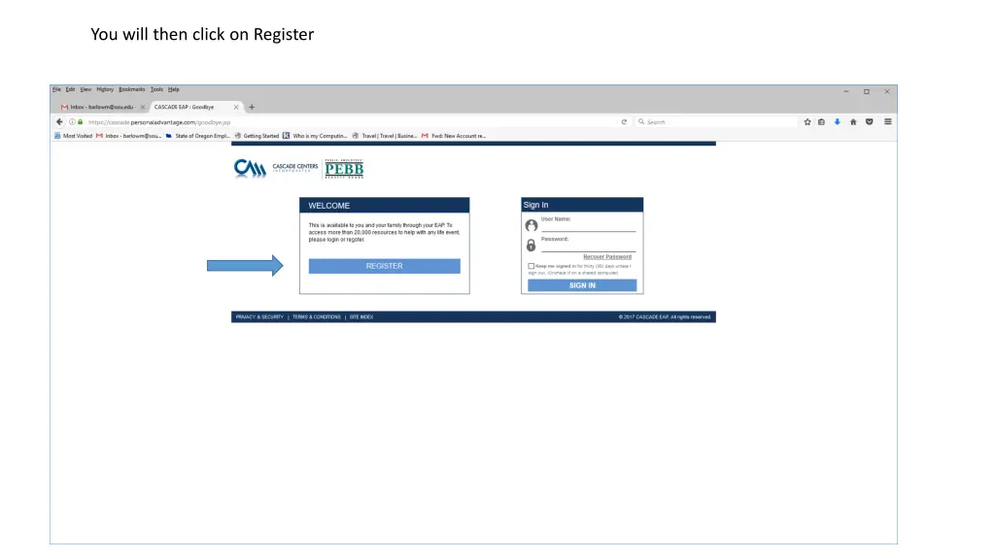Open the PRIVACY & SECURITY footer link

pos(259,317)
